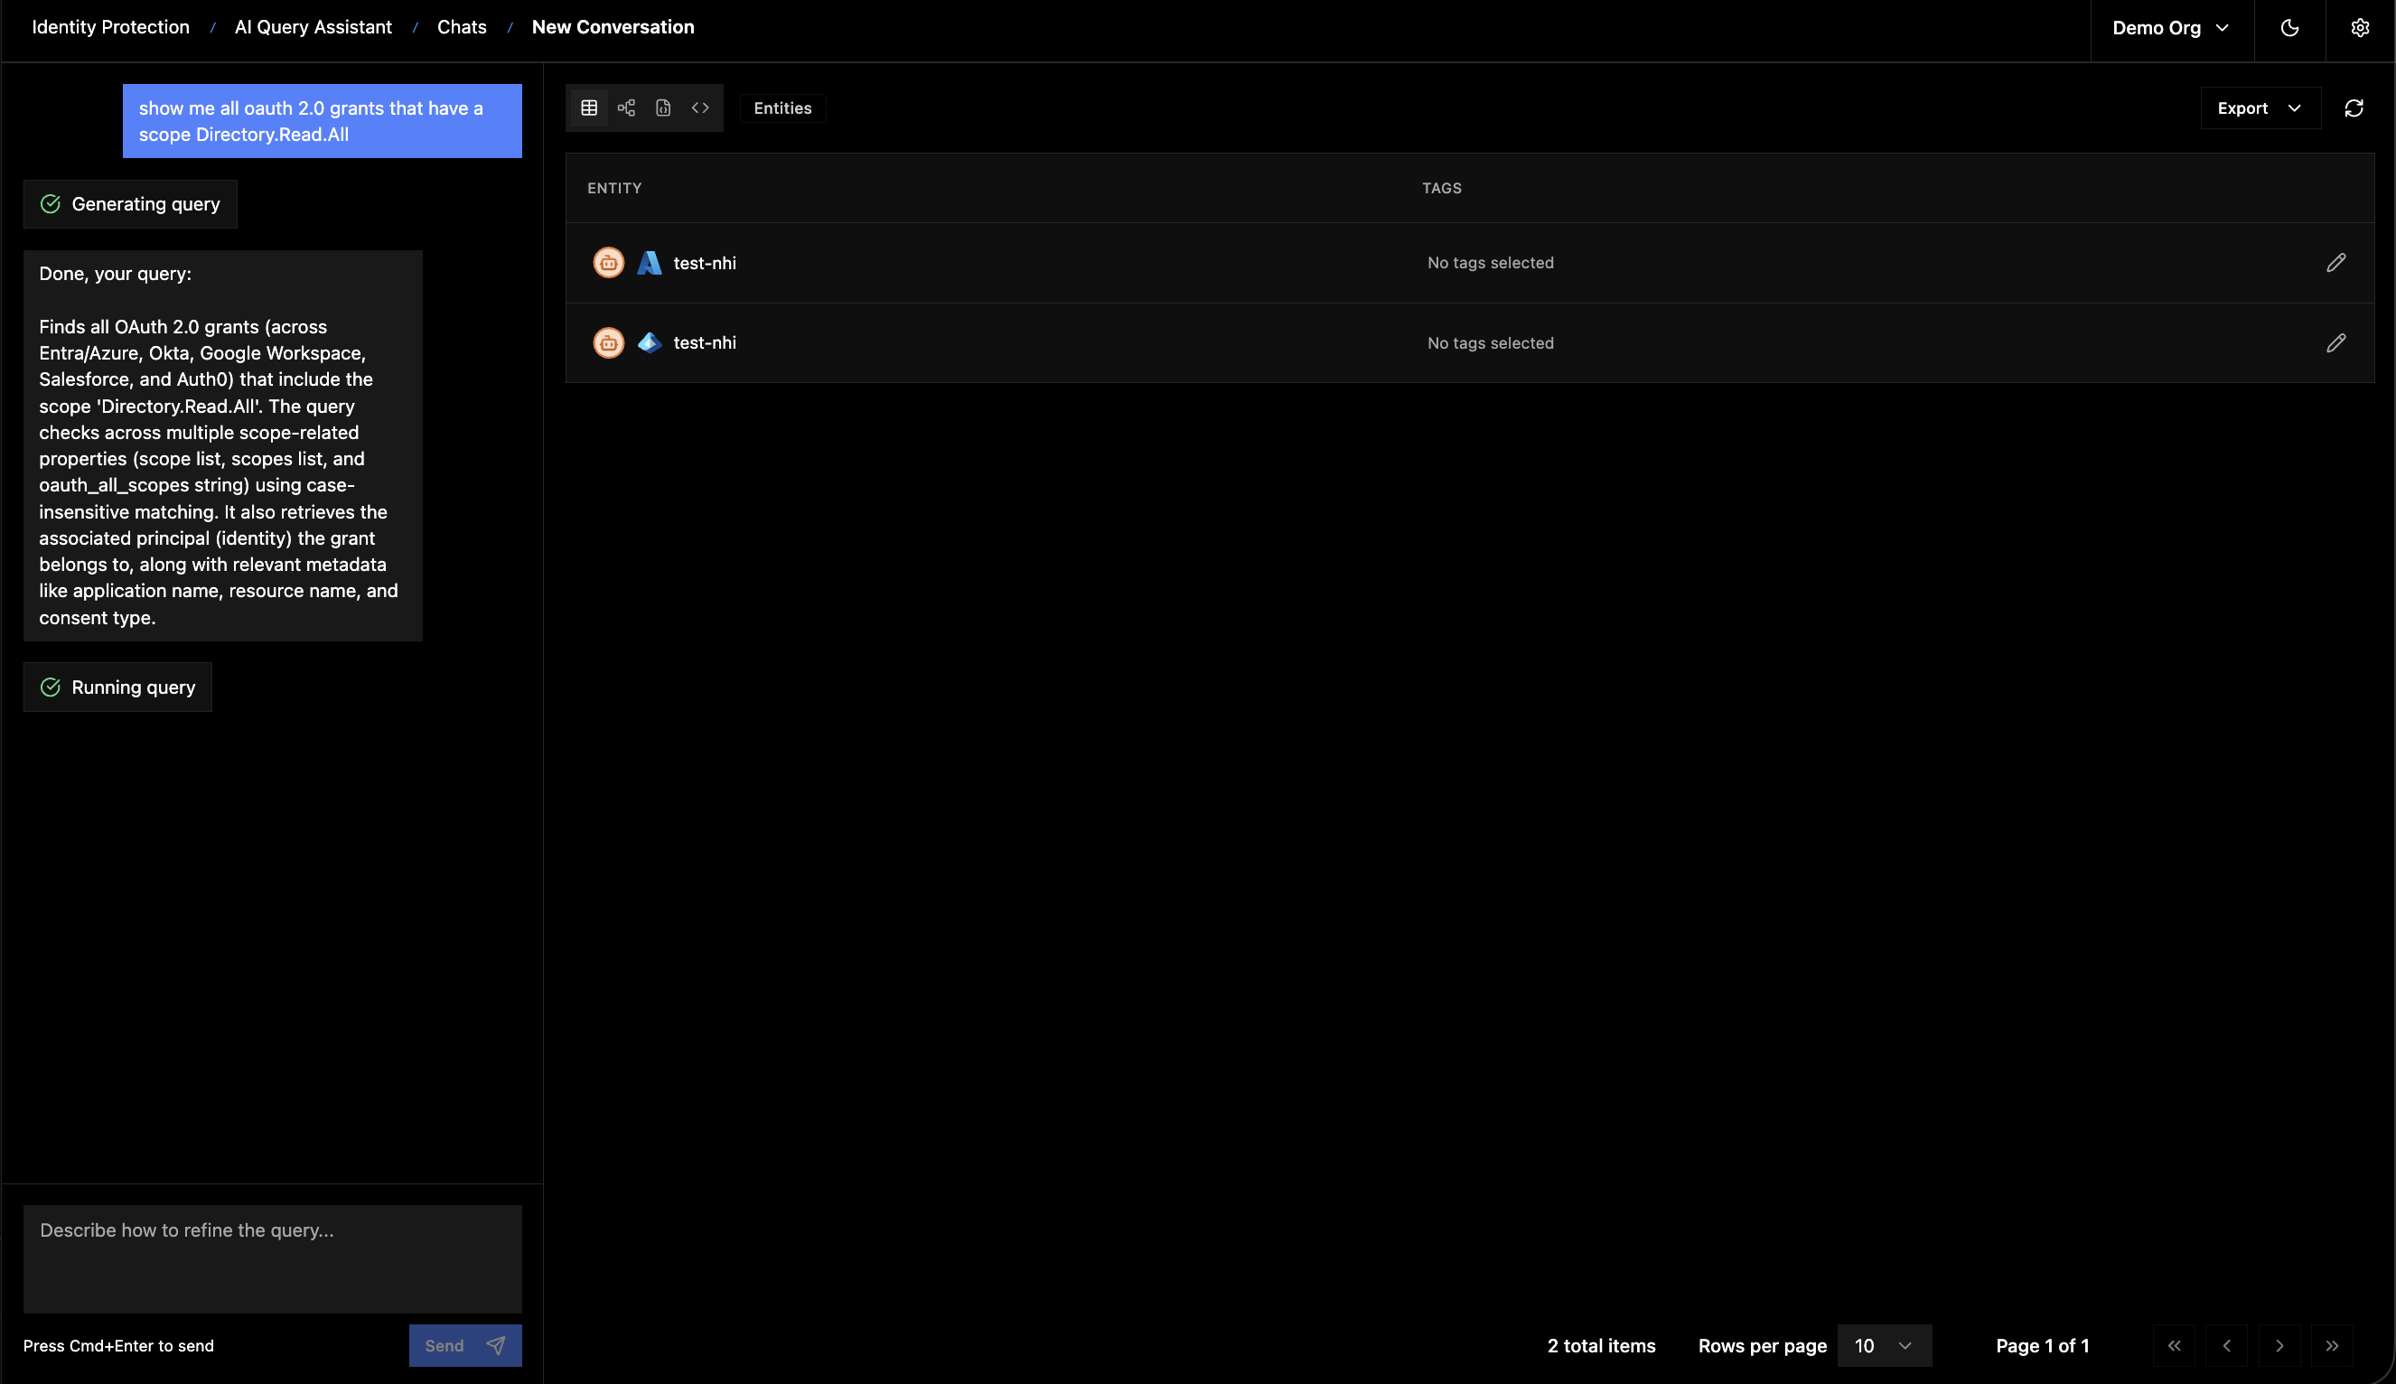Viewport: 2396px width, 1384px height.
Task: Click Generating query status indicator
Action: coord(129,203)
